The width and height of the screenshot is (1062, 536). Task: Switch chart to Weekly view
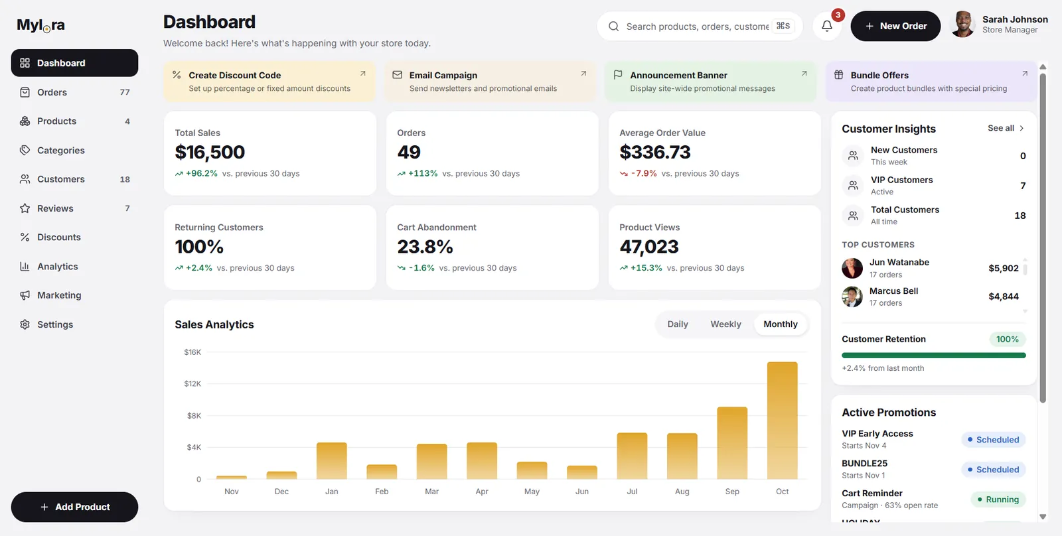coord(725,324)
